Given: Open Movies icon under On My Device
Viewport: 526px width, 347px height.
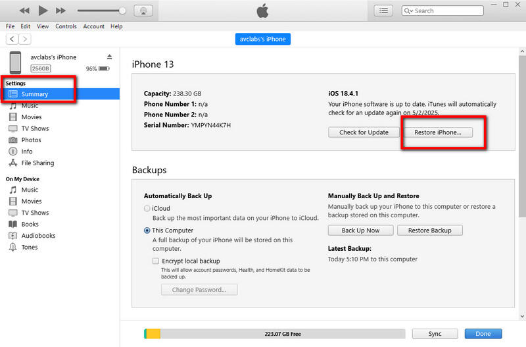Looking at the screenshot, I should click(x=12, y=201).
